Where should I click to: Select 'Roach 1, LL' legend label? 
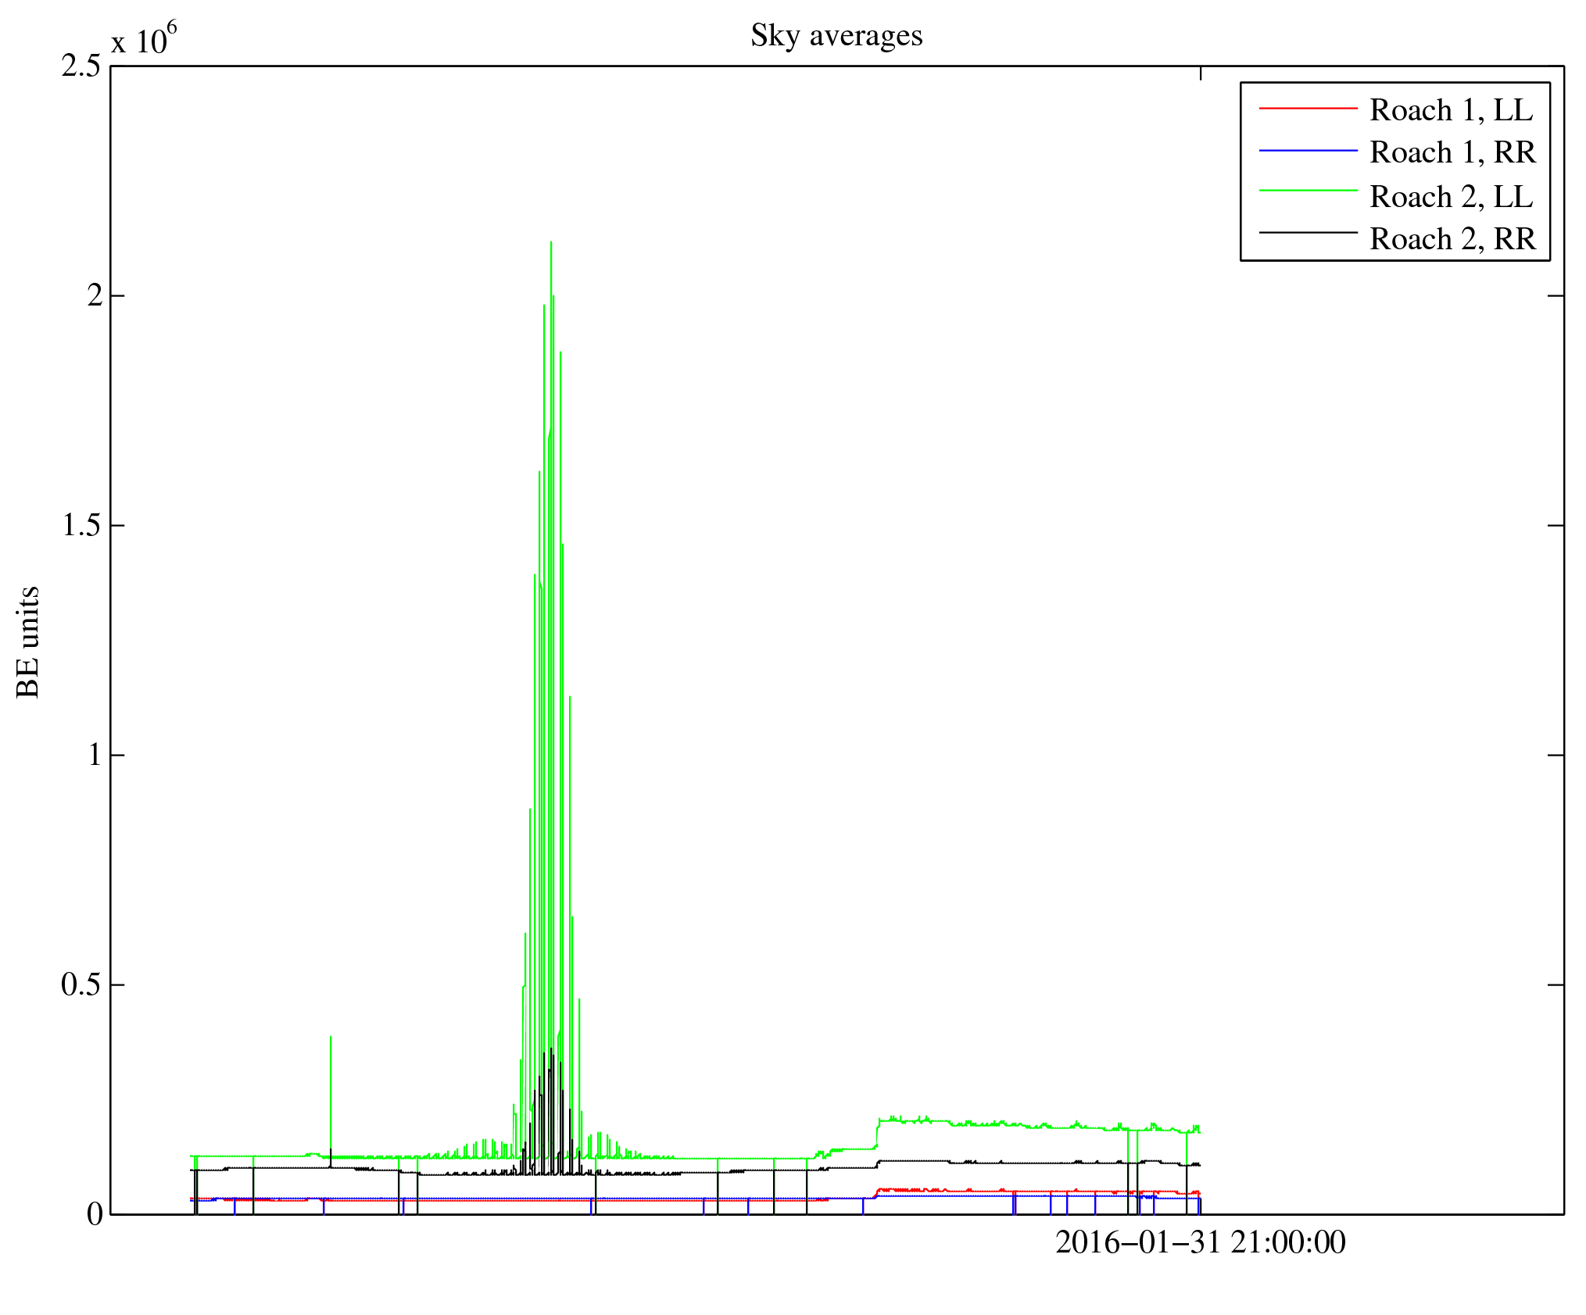1451,110
